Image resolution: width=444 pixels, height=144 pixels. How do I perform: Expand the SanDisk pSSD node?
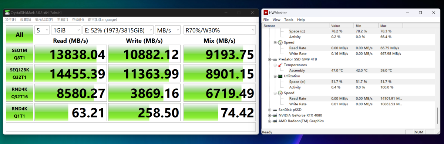point(270,110)
